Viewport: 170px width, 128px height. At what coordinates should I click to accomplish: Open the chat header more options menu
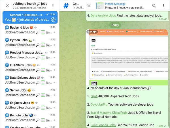163,6
